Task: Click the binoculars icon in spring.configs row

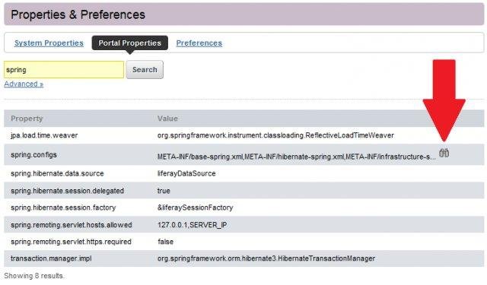Action: pyautogui.click(x=444, y=153)
